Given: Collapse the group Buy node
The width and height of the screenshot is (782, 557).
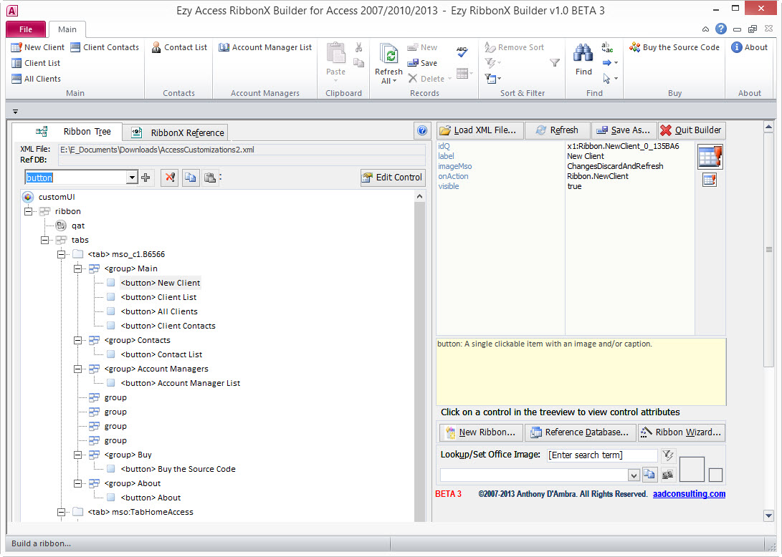Looking at the screenshot, I should pyautogui.click(x=78, y=455).
